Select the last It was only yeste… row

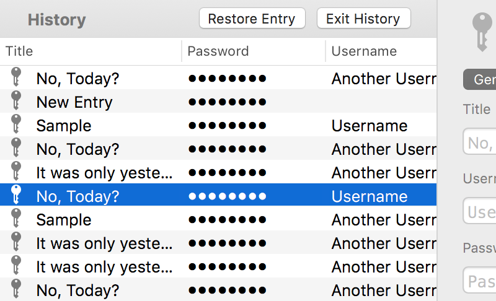[218, 266]
